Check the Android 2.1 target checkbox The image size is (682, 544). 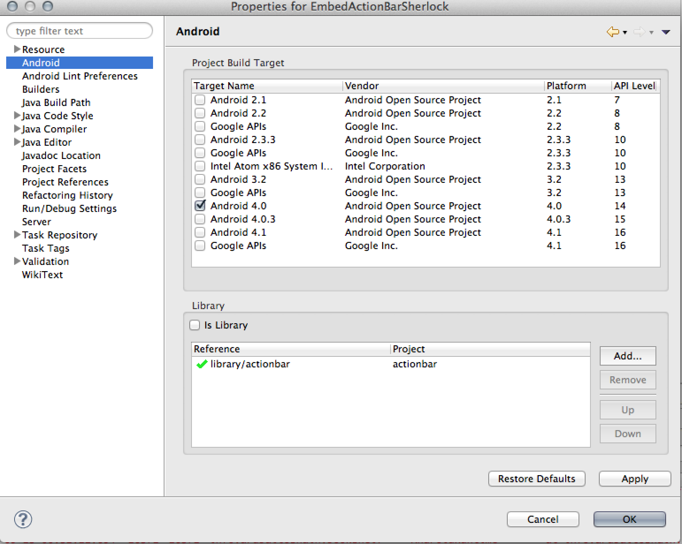pyautogui.click(x=200, y=100)
